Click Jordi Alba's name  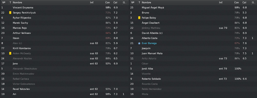pos(147,69)
